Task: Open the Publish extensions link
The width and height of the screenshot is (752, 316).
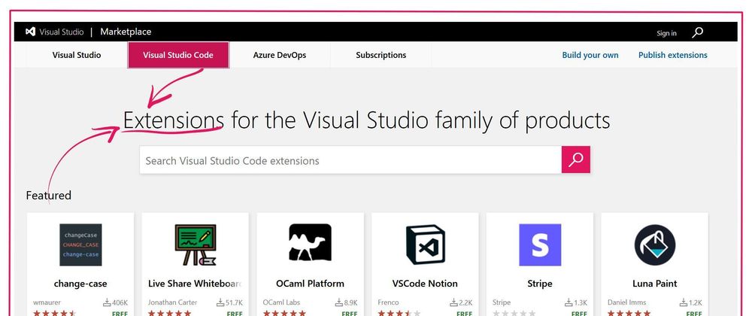Action: 673,55
